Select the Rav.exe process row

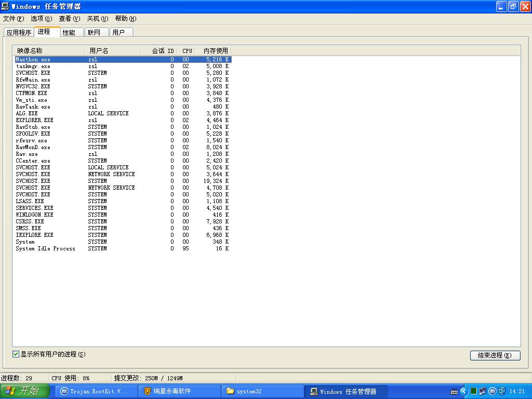click(x=123, y=154)
